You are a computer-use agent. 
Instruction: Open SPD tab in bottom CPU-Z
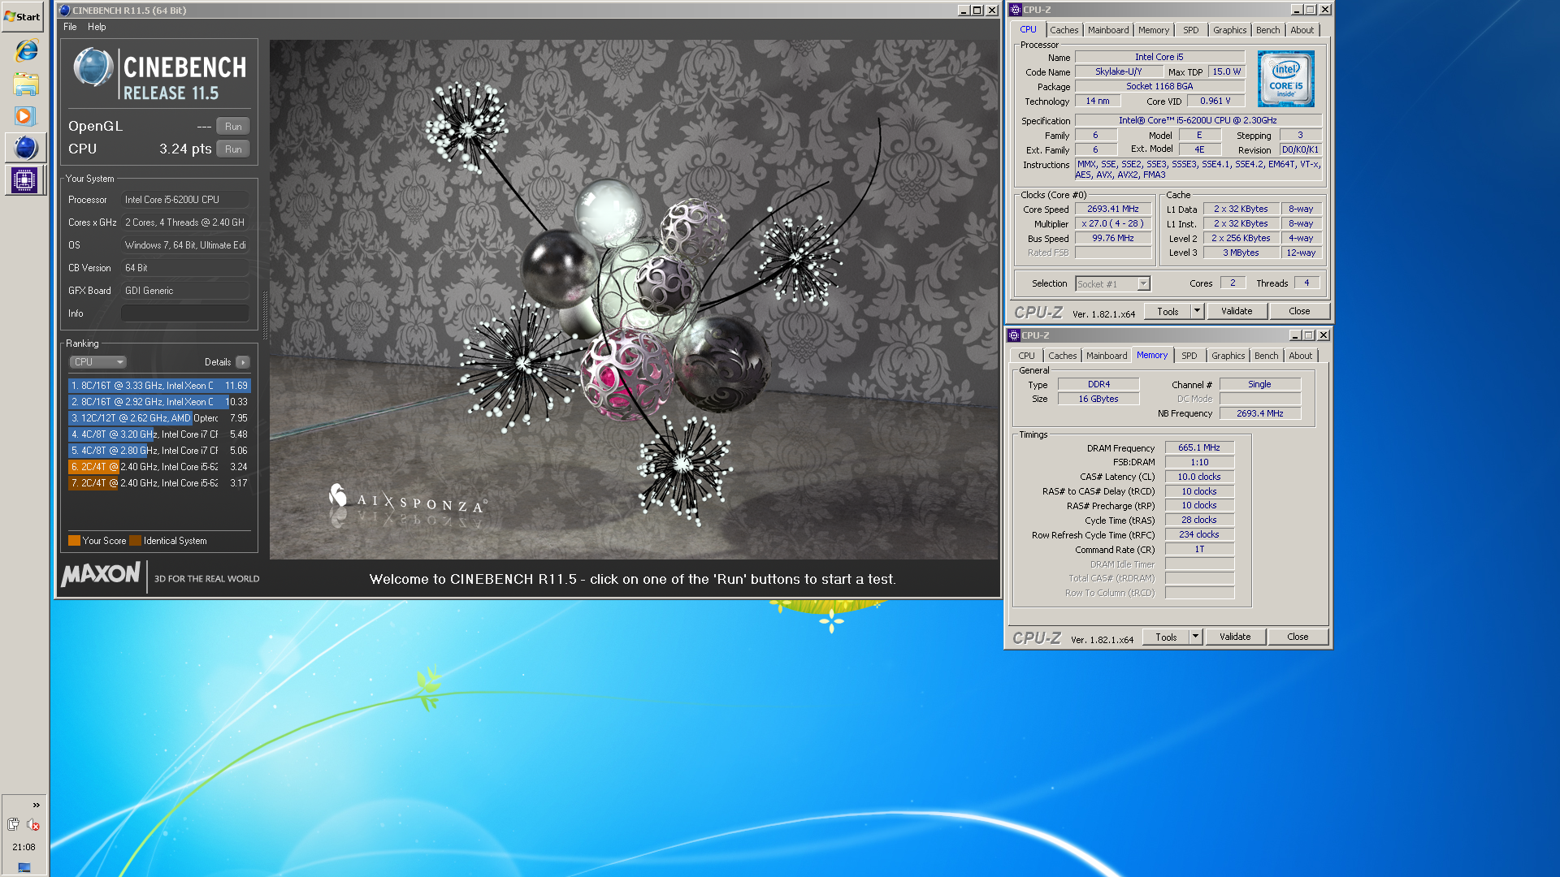point(1189,356)
